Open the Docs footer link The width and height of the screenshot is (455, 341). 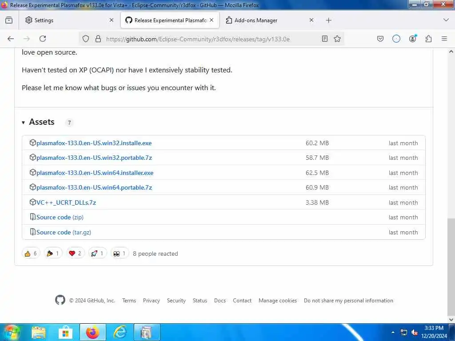click(220, 301)
